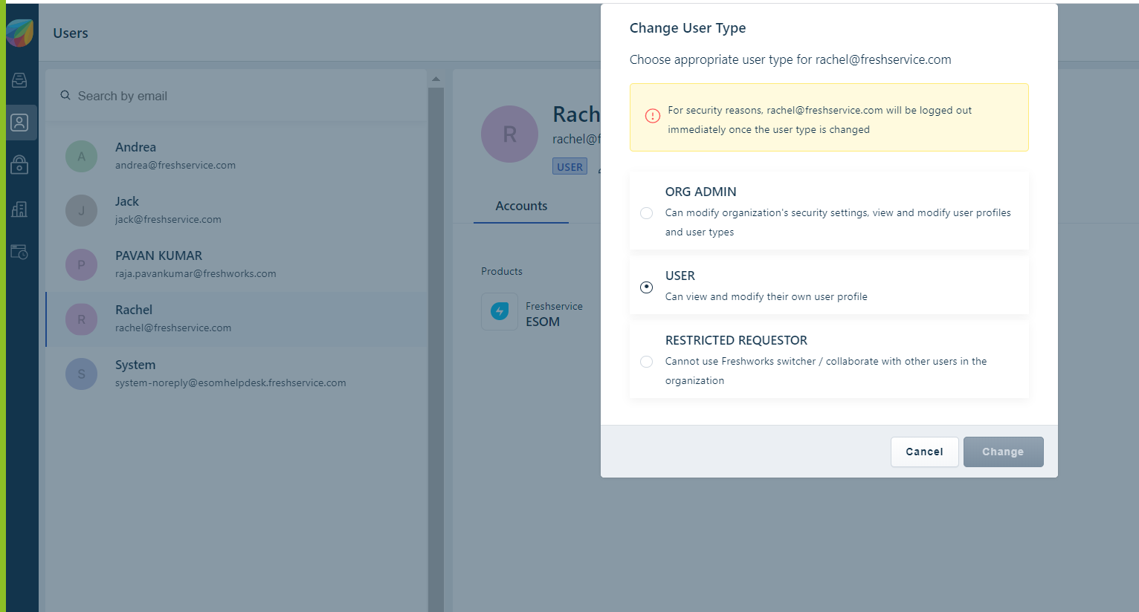Click the Change User Type dialog title
This screenshot has height=612, width=1139.
point(688,28)
